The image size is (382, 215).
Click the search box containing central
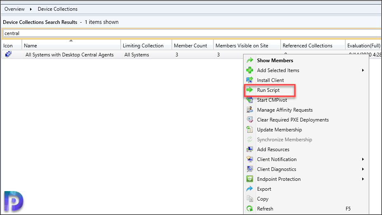pos(192,33)
